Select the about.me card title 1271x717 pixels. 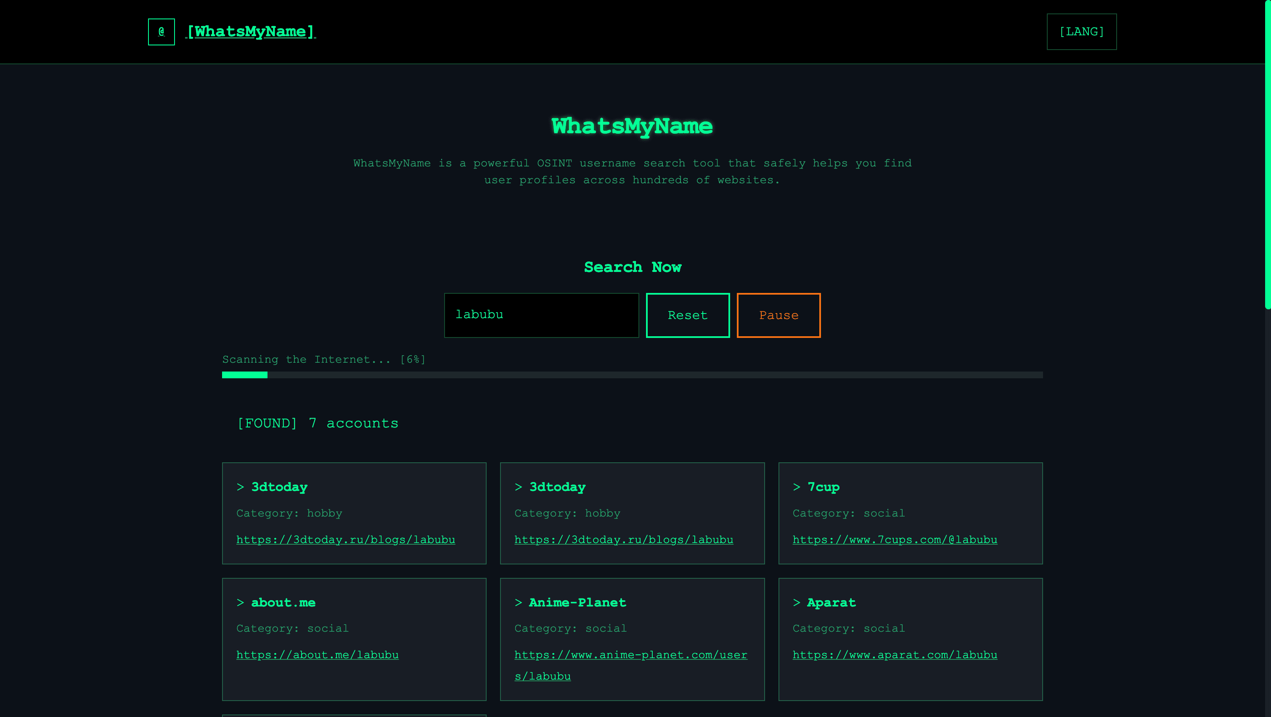(x=283, y=603)
